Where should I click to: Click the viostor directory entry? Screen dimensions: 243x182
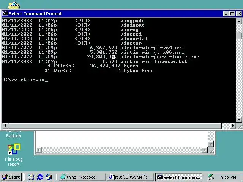pyautogui.click(x=131, y=43)
